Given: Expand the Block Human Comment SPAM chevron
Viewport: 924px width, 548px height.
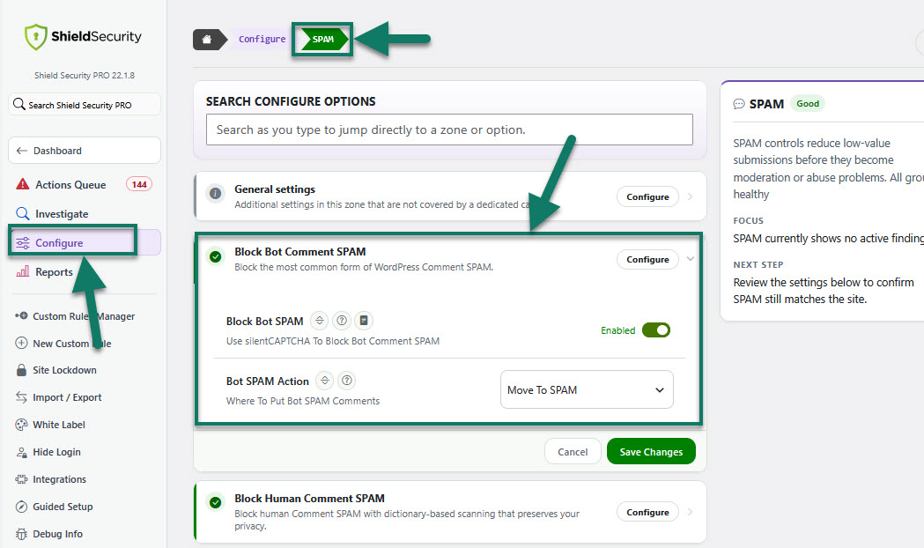Looking at the screenshot, I should [x=690, y=512].
